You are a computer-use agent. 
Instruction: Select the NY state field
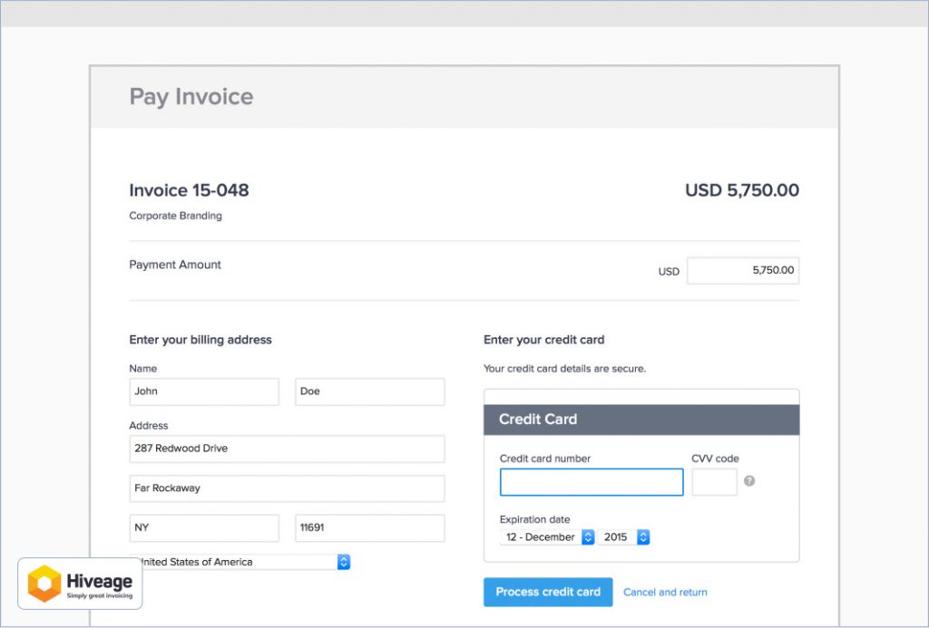[x=204, y=527]
